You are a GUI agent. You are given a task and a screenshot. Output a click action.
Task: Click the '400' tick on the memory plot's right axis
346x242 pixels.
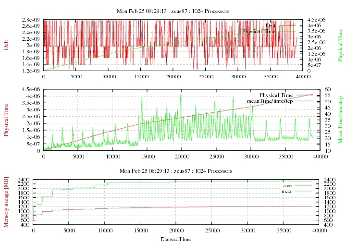tap(328, 225)
